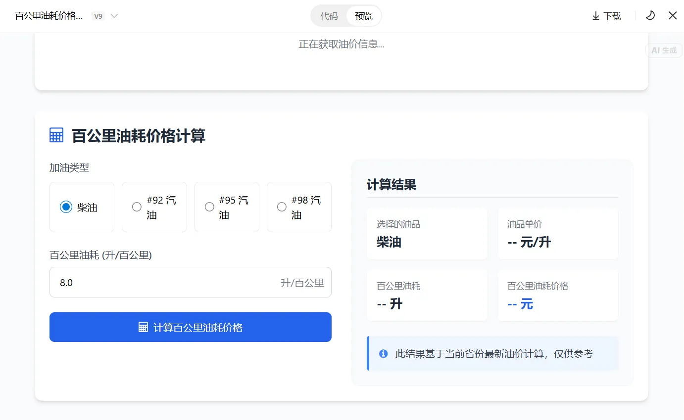
Task: Click the calculator icon beside the heading
Action: click(56, 134)
